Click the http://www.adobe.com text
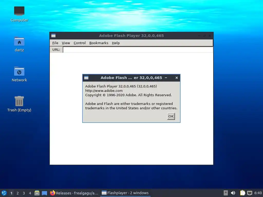 104,91
